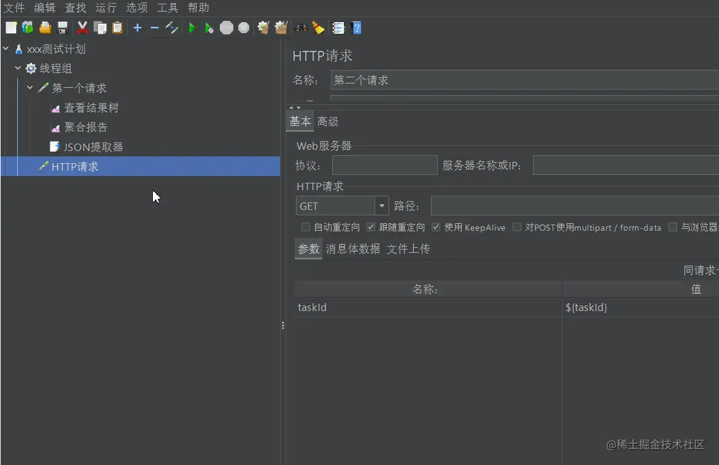Open Help with the question mark icon
Image resolution: width=719 pixels, height=465 pixels.
356,28
